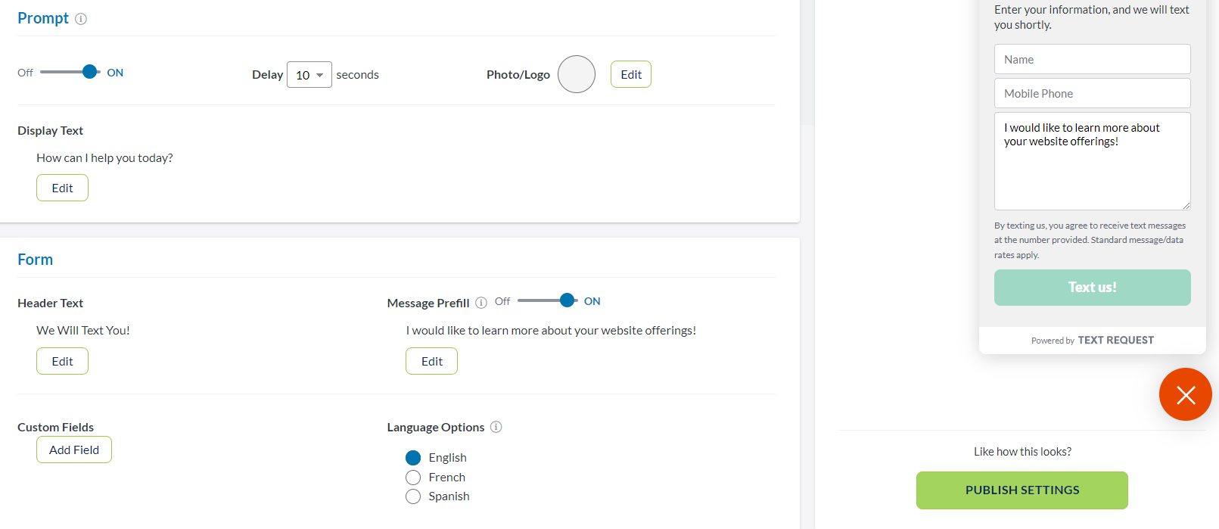Click the Prompt info icon

point(81,19)
